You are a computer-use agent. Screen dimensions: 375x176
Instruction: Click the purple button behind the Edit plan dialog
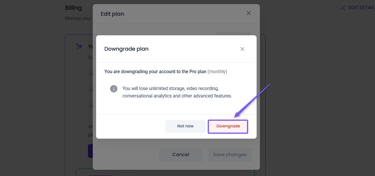coord(90,151)
